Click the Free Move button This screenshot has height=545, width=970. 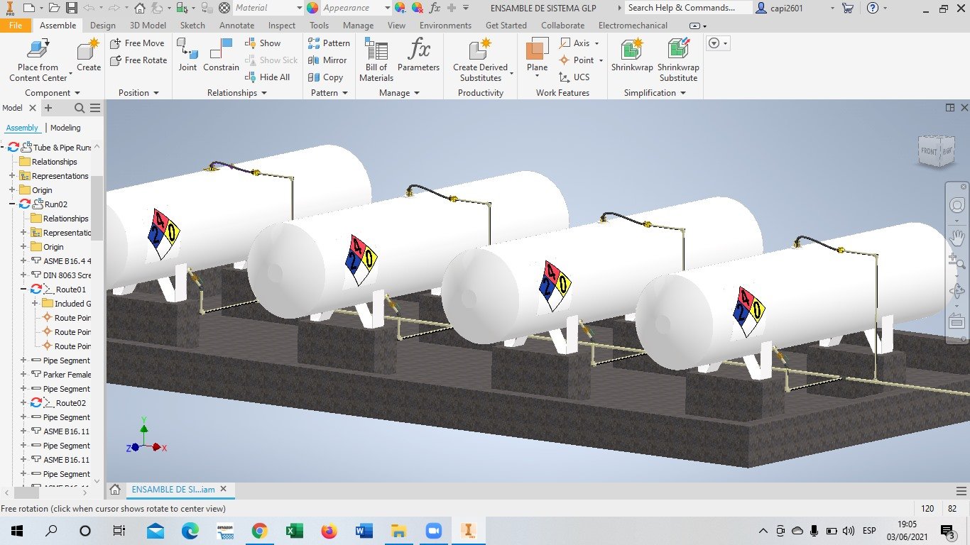pos(138,43)
